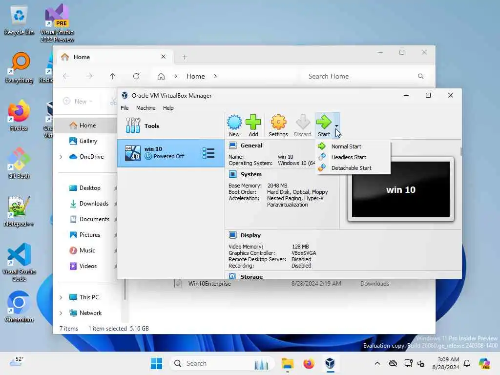Screen dimensions: 500x375
Task: Click Visual Studio Code desktop icon
Action: pyautogui.click(x=19, y=262)
